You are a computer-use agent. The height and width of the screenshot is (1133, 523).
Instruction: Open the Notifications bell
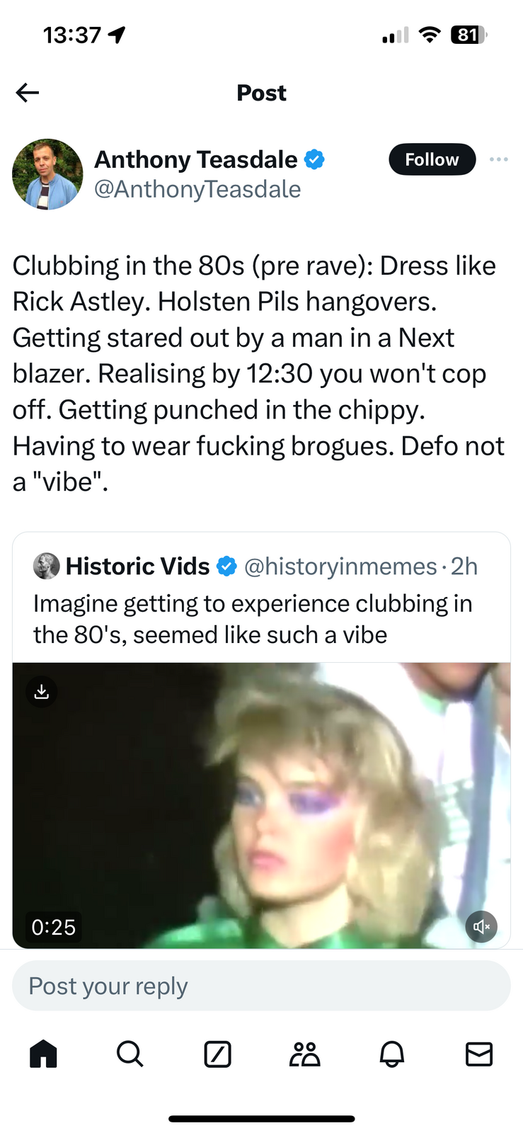(391, 1054)
